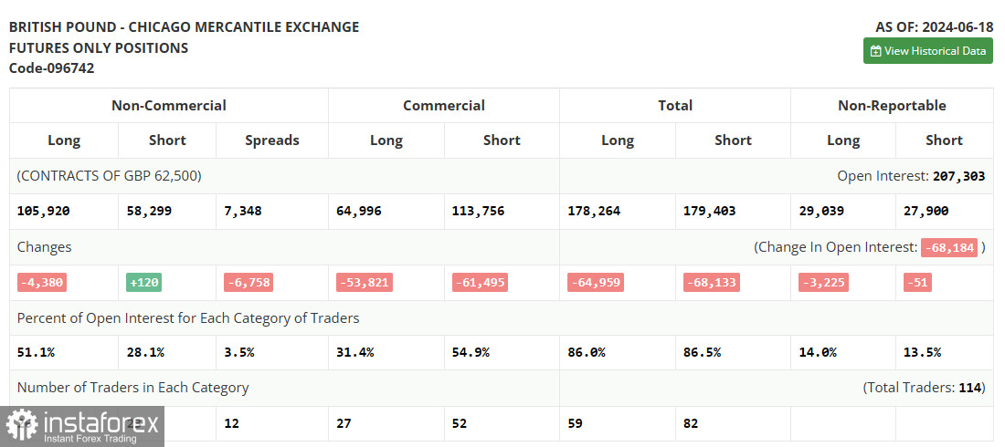The width and height of the screenshot is (1005, 447).
Task: Click the Open Interest value 207,303
Action: pyautogui.click(x=958, y=176)
